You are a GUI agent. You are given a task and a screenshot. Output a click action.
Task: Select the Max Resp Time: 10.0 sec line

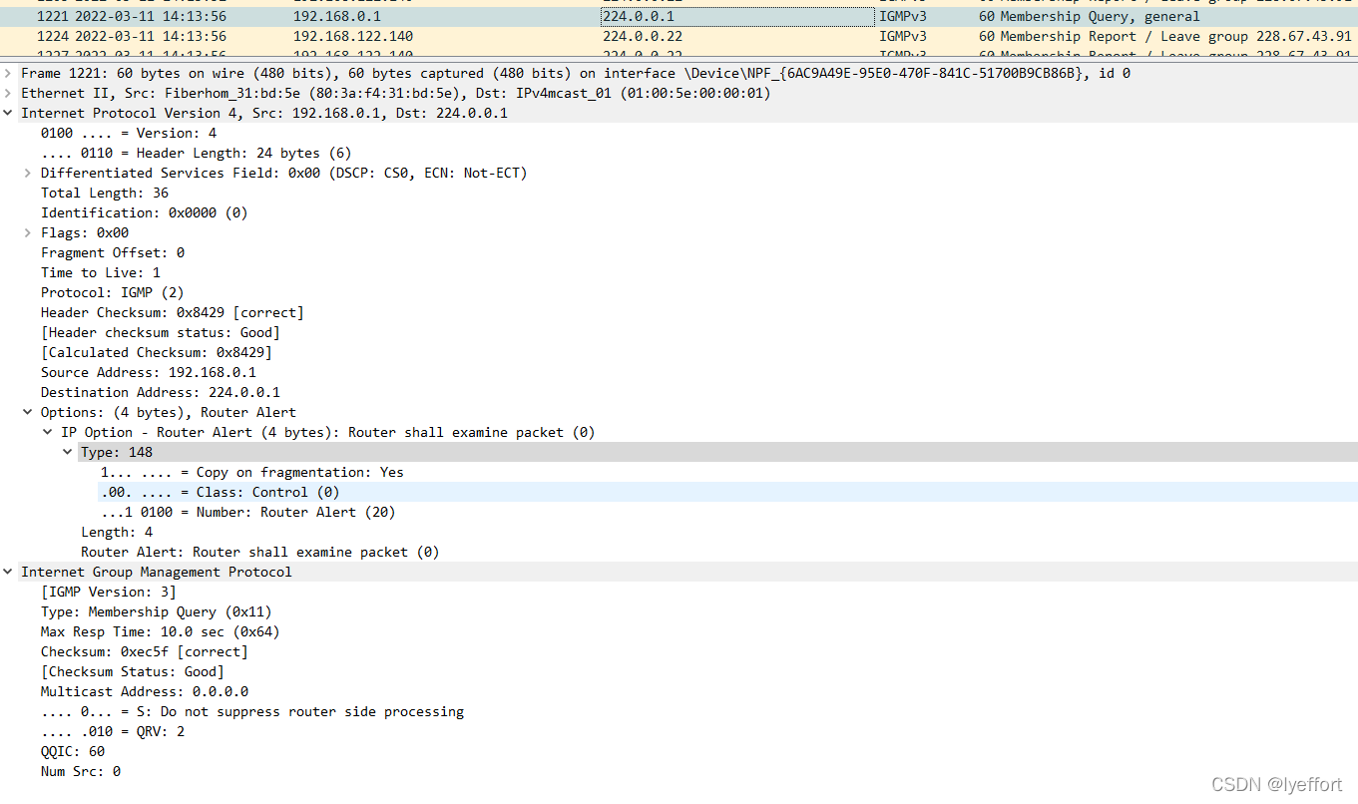click(x=161, y=631)
